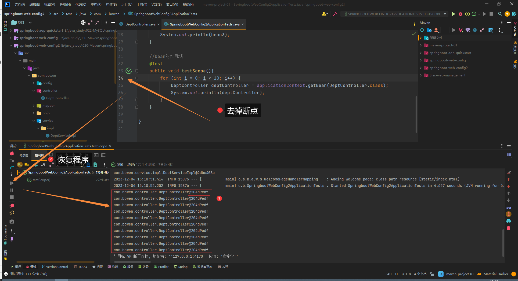
Task: Open the 重构(R) menu
Action: (x=96, y=4)
